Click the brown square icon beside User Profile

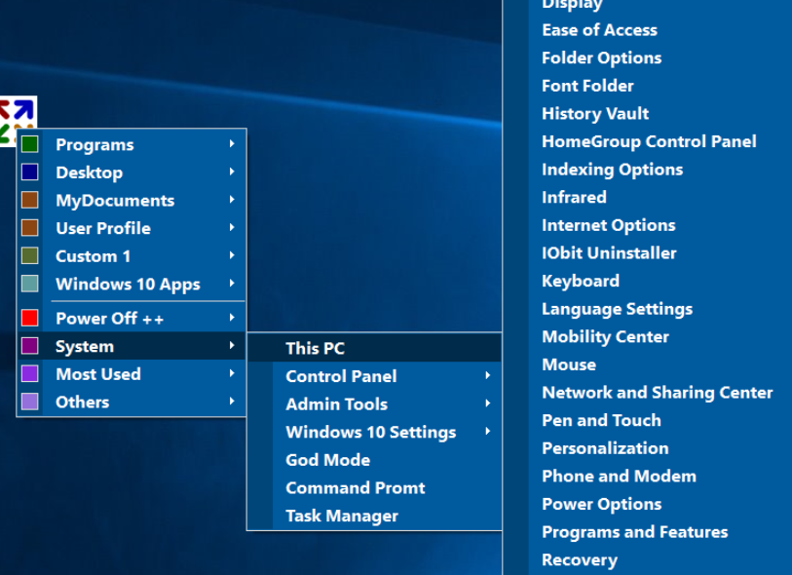click(30, 228)
